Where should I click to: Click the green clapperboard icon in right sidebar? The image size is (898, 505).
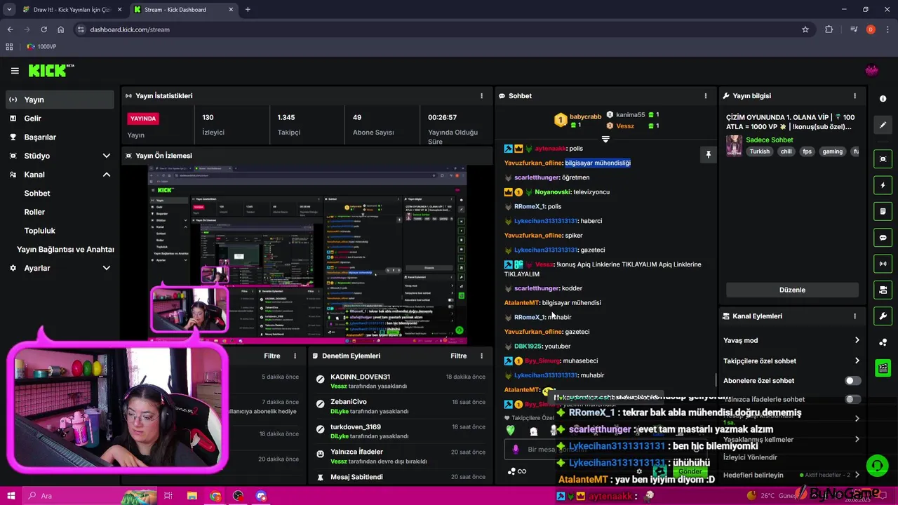click(883, 368)
